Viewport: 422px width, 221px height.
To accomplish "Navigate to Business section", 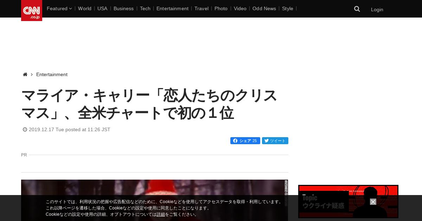I will [123, 8].
